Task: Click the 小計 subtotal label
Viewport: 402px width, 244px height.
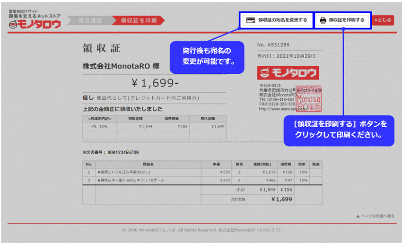Action: (240, 190)
